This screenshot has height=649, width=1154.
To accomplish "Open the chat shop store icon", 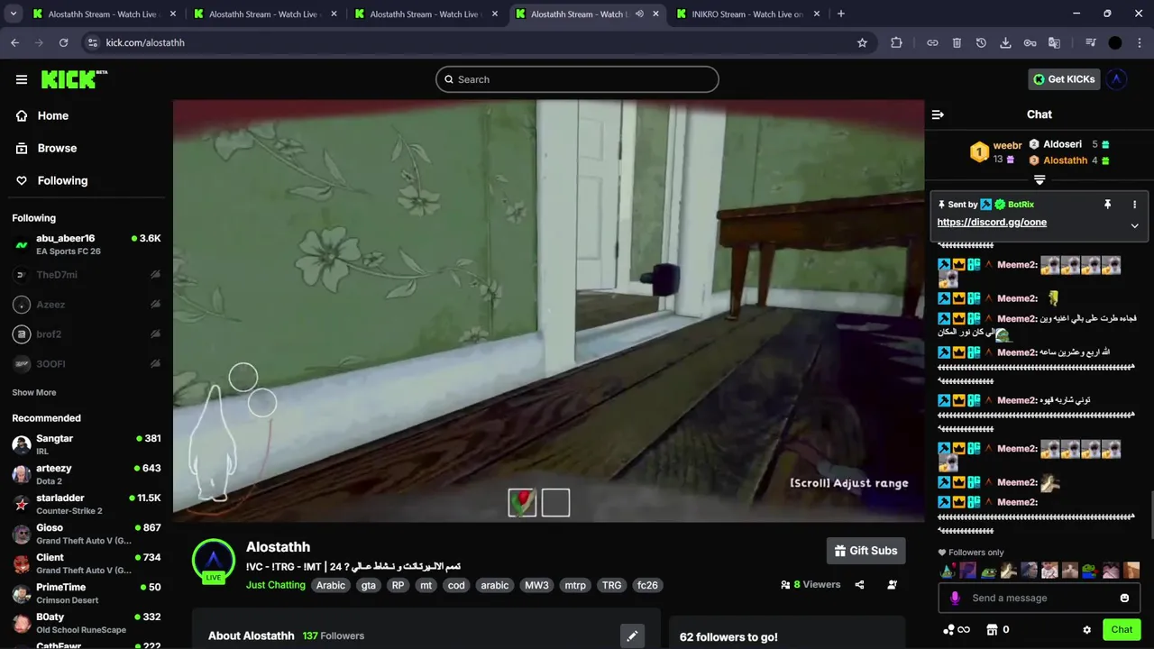I will 992,630.
